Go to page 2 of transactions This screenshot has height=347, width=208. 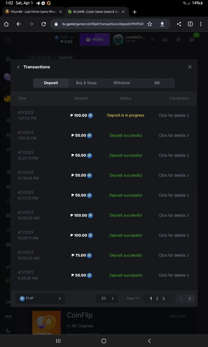(x=157, y=299)
